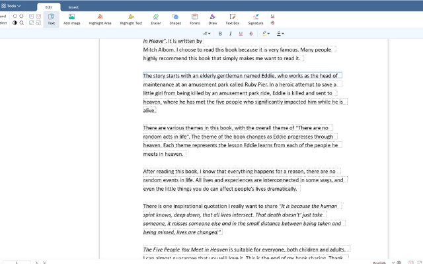
Task: Toggle strikethrough formatting in format bar
Action: point(251,34)
